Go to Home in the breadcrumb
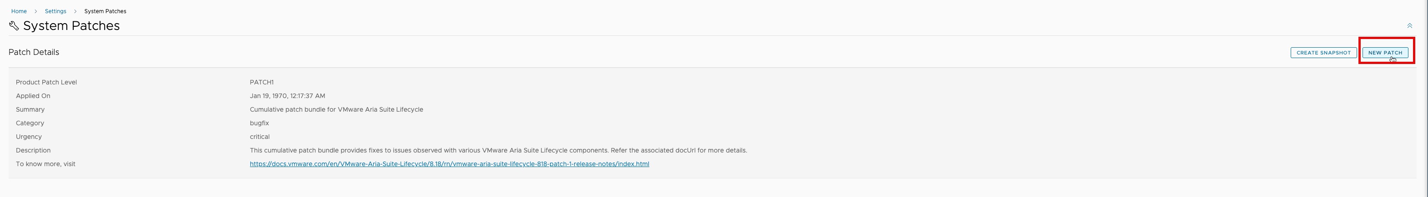 [x=19, y=11]
